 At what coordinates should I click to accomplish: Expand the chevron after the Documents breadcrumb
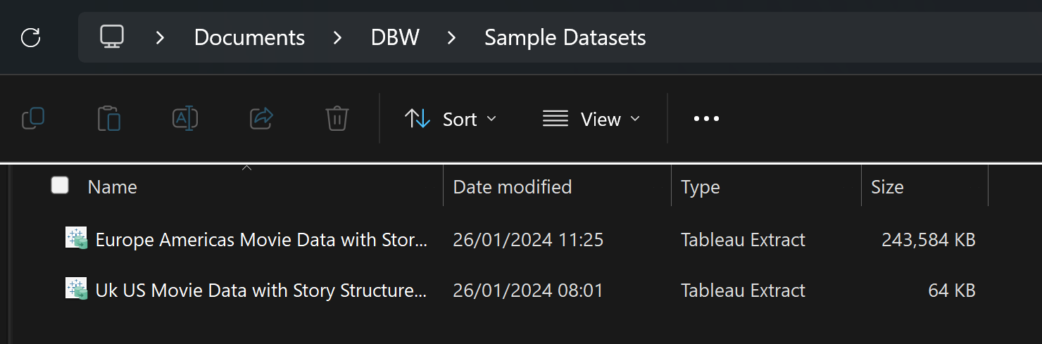(338, 37)
